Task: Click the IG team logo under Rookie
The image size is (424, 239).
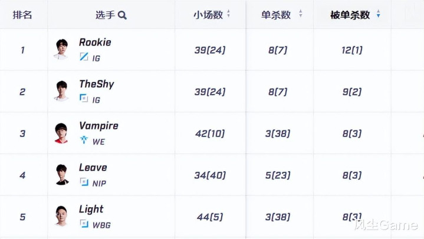Action: (84, 57)
